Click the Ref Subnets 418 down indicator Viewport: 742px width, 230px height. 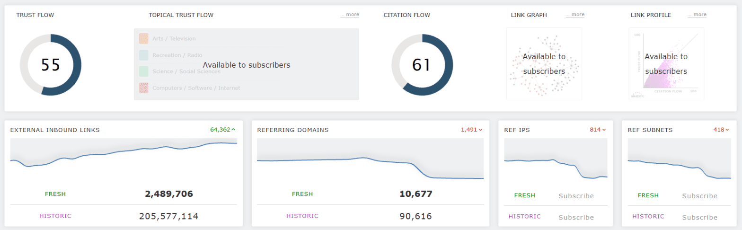(x=721, y=130)
